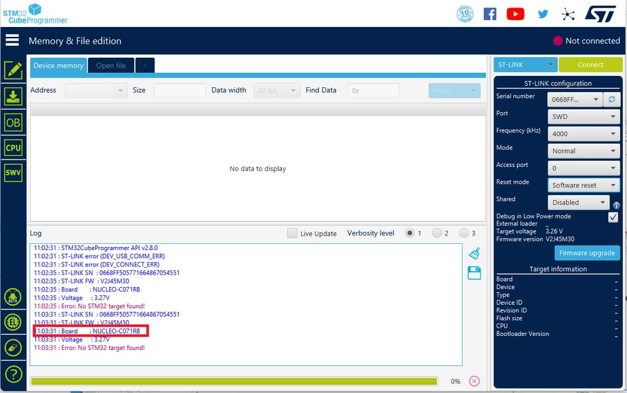
Task: Open the ST-LINK interface dropdown
Action: pos(525,65)
